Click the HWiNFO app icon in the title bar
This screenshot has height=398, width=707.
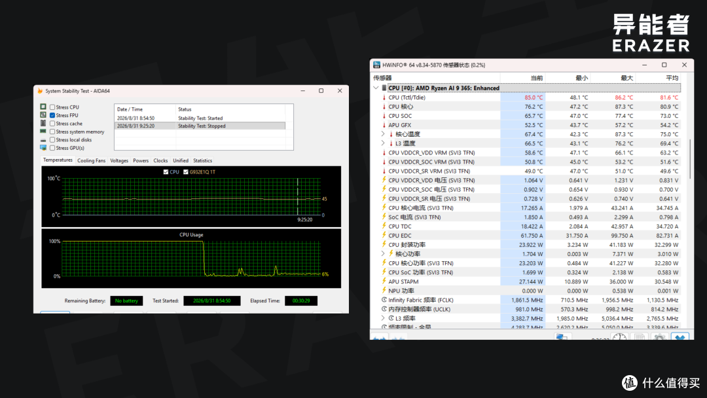376,65
